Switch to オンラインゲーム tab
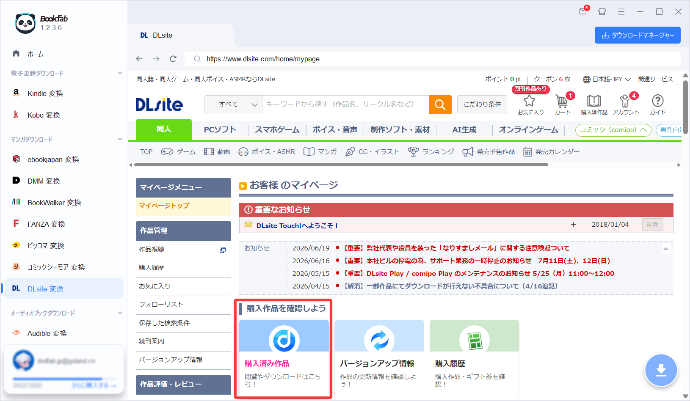 pos(529,130)
